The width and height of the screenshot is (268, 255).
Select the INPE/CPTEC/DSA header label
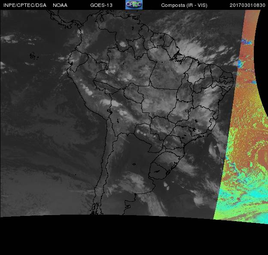tap(25, 5)
